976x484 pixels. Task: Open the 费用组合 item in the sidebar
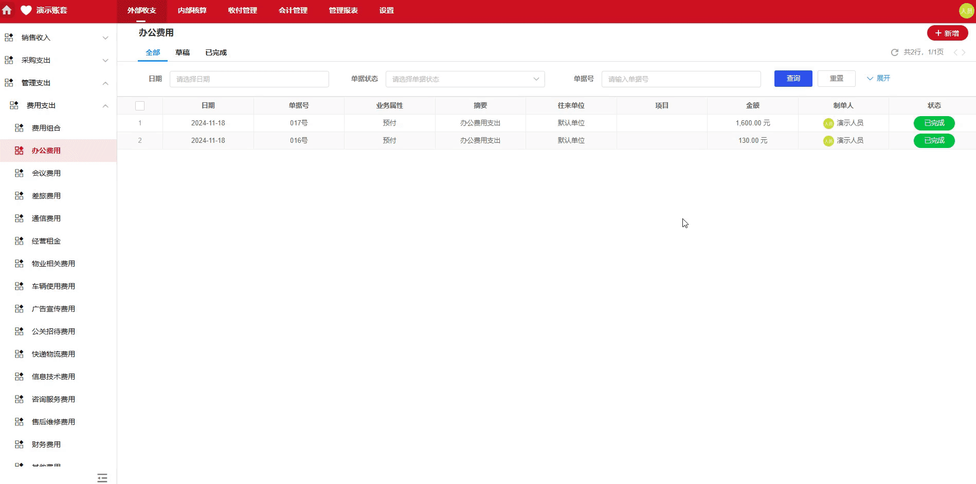pos(46,128)
